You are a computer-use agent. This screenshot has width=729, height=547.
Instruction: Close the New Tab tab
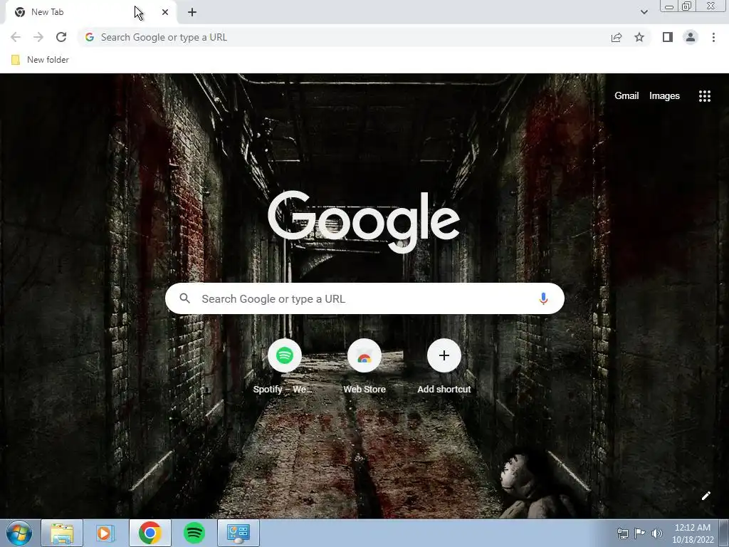[x=165, y=12]
